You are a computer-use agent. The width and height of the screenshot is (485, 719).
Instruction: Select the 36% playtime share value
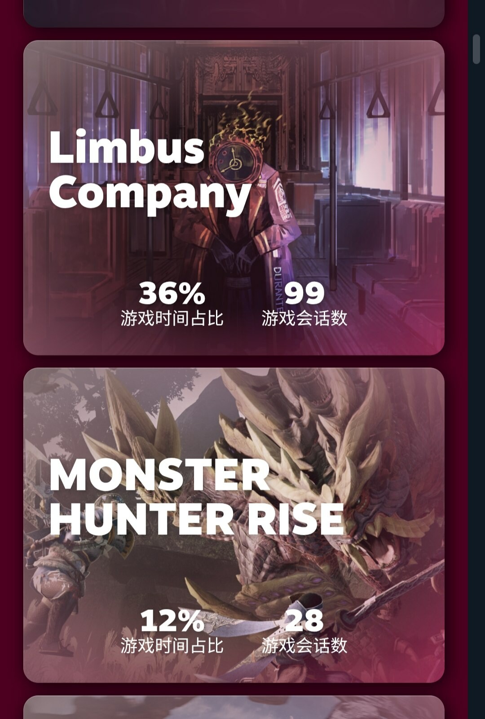point(172,293)
